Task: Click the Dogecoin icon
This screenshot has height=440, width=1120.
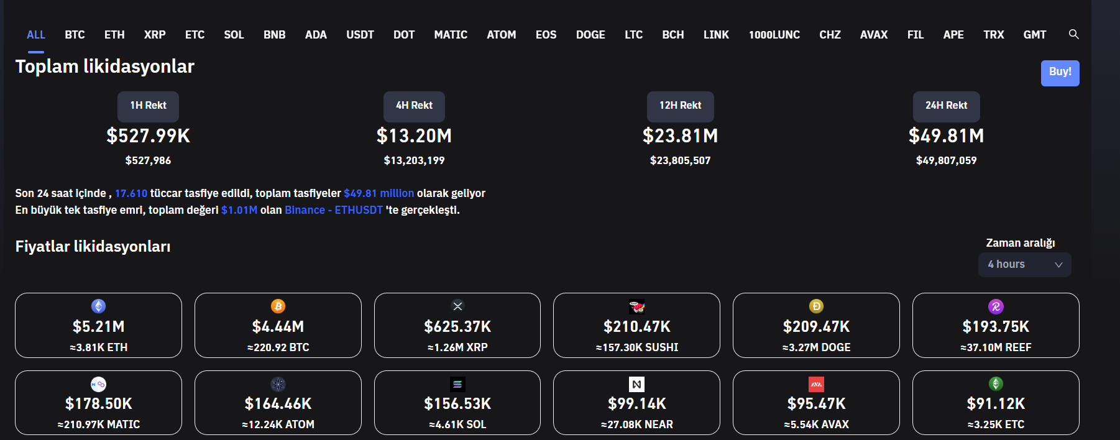Action: click(816, 306)
